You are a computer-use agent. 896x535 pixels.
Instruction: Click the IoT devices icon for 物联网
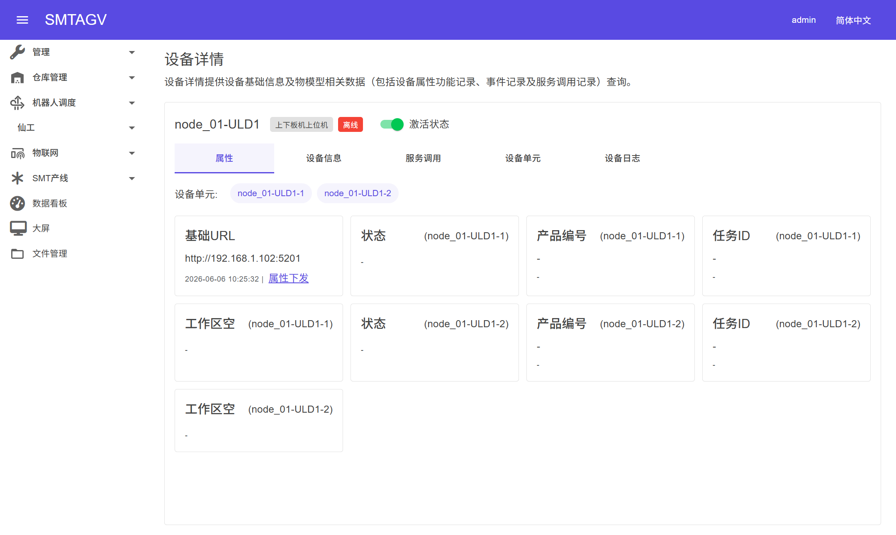click(x=17, y=153)
